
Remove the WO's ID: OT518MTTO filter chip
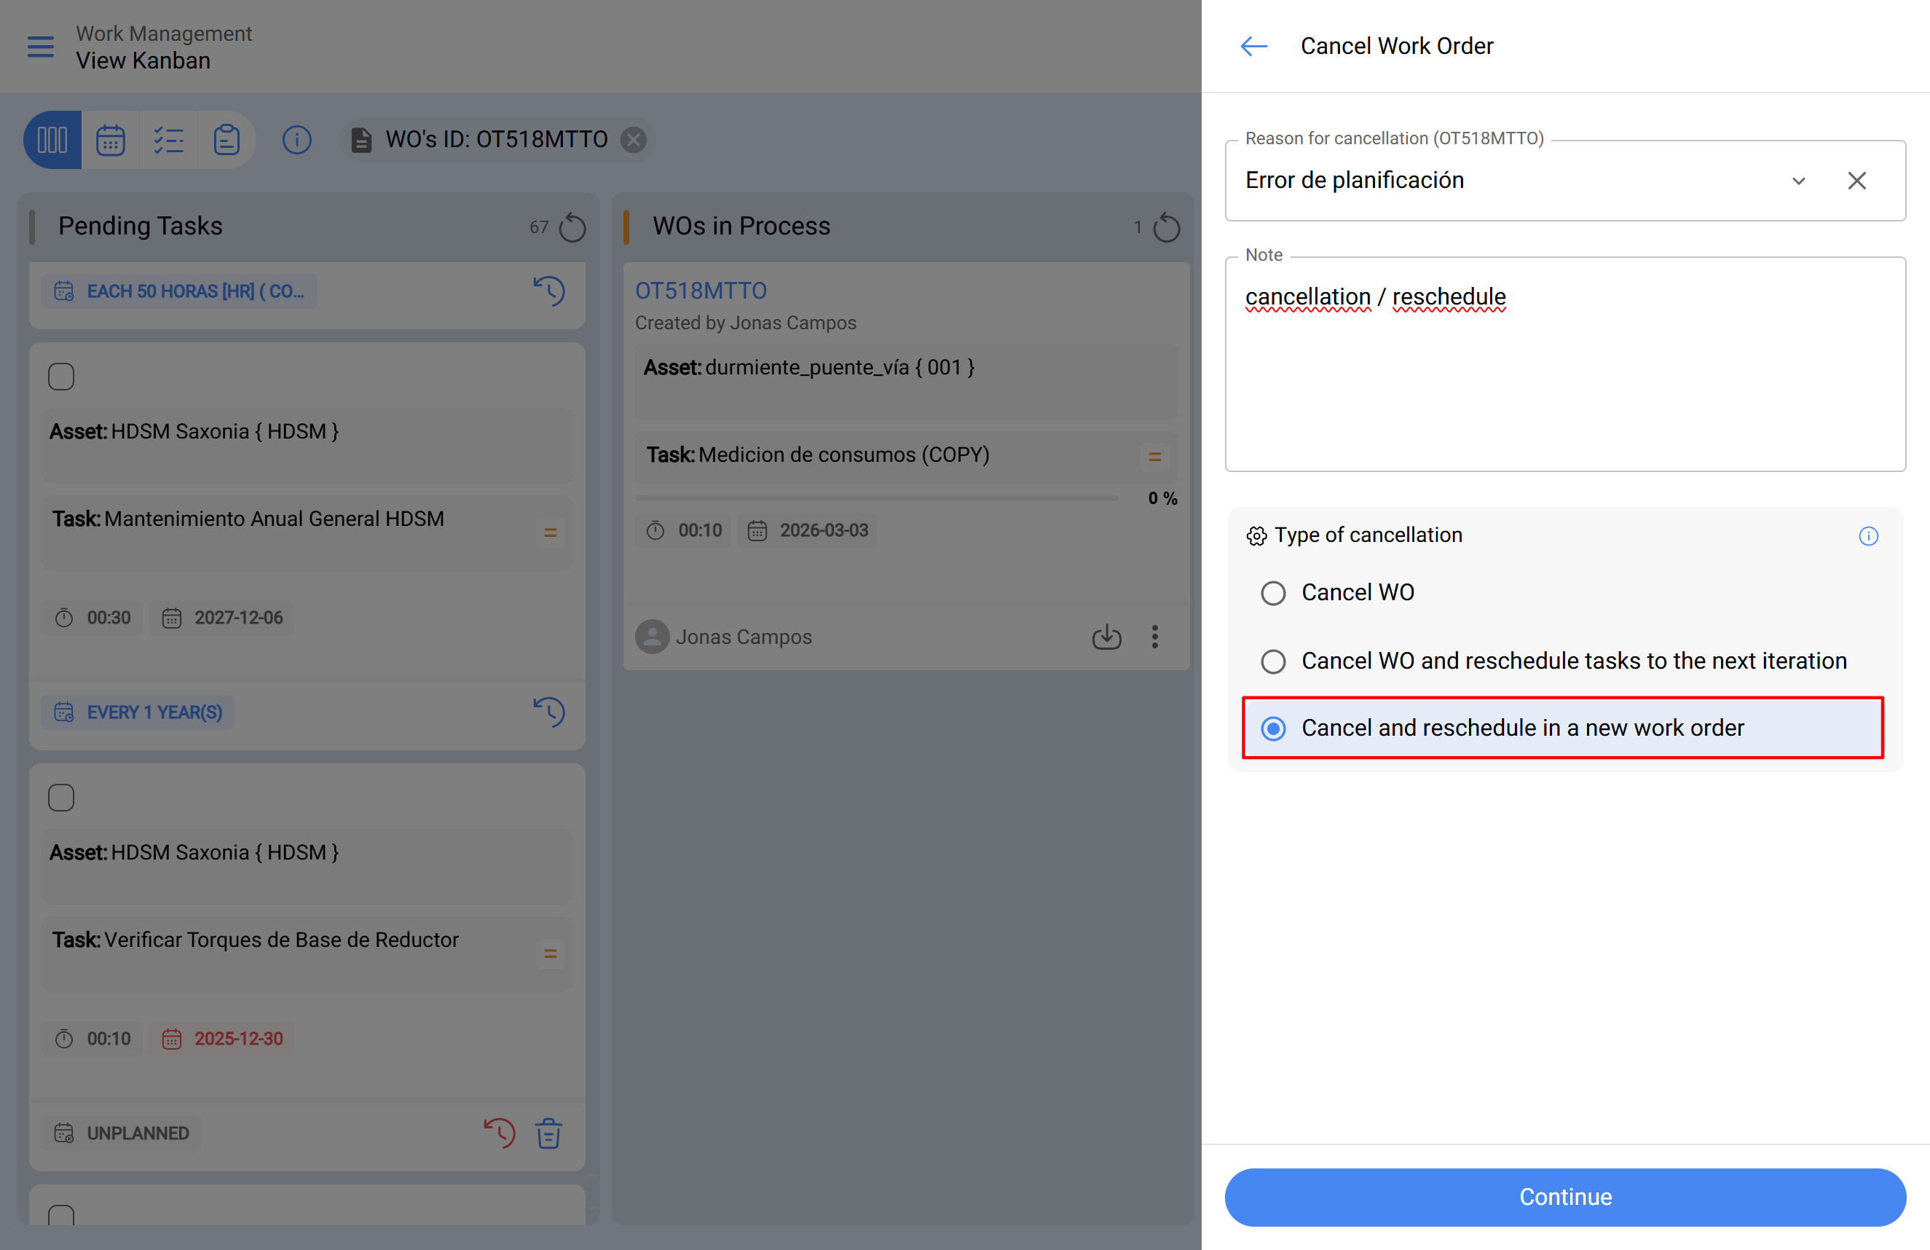point(634,140)
